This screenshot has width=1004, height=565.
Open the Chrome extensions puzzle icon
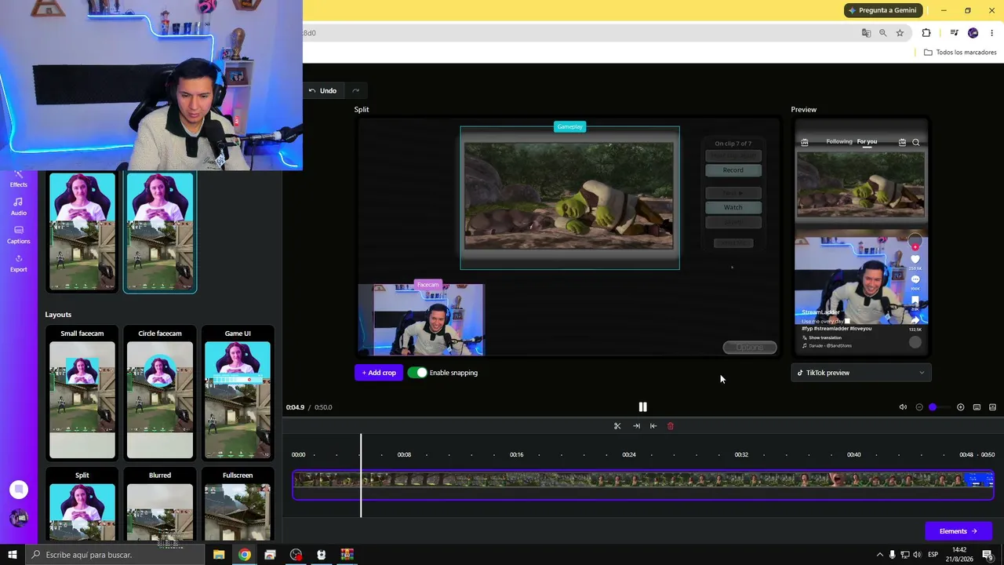point(926,33)
